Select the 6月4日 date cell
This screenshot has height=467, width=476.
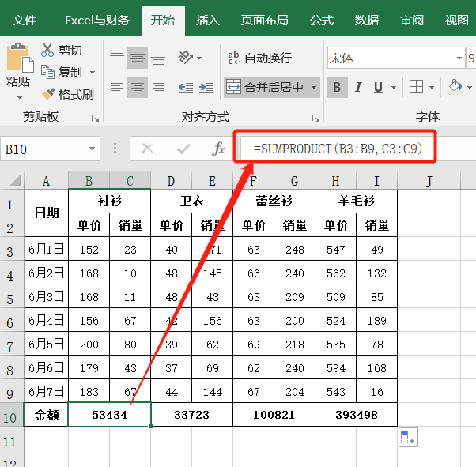click(x=46, y=320)
